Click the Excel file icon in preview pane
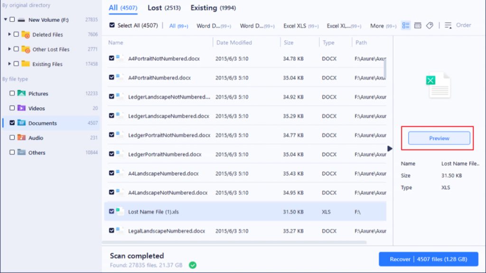This screenshot has height=273, width=486. 439,85
